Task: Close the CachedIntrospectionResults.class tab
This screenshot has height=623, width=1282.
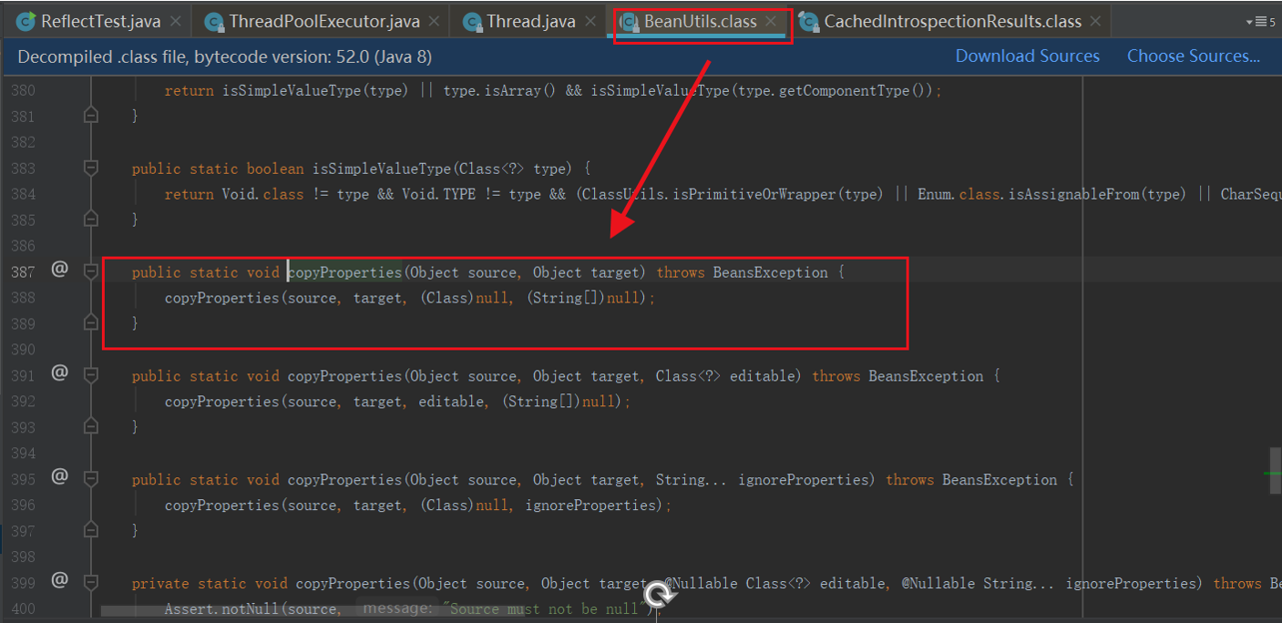Action: pos(1095,21)
